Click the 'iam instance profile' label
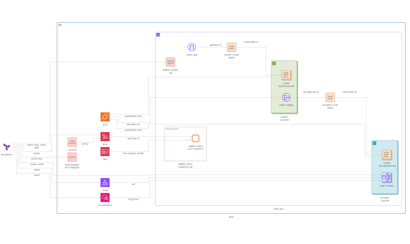The width and height of the screenshot is (410, 244). pos(133,153)
